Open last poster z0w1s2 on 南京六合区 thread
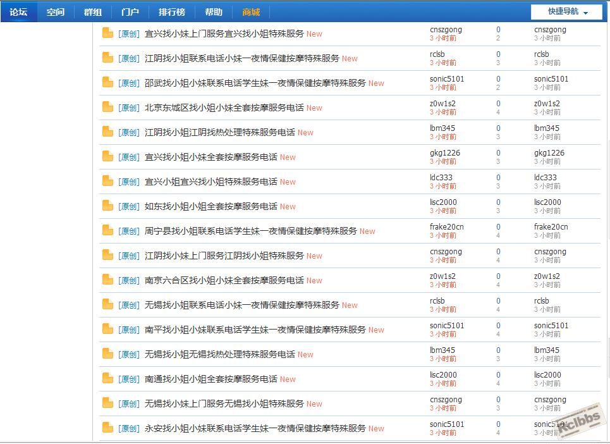The image size is (610, 444). (x=547, y=276)
